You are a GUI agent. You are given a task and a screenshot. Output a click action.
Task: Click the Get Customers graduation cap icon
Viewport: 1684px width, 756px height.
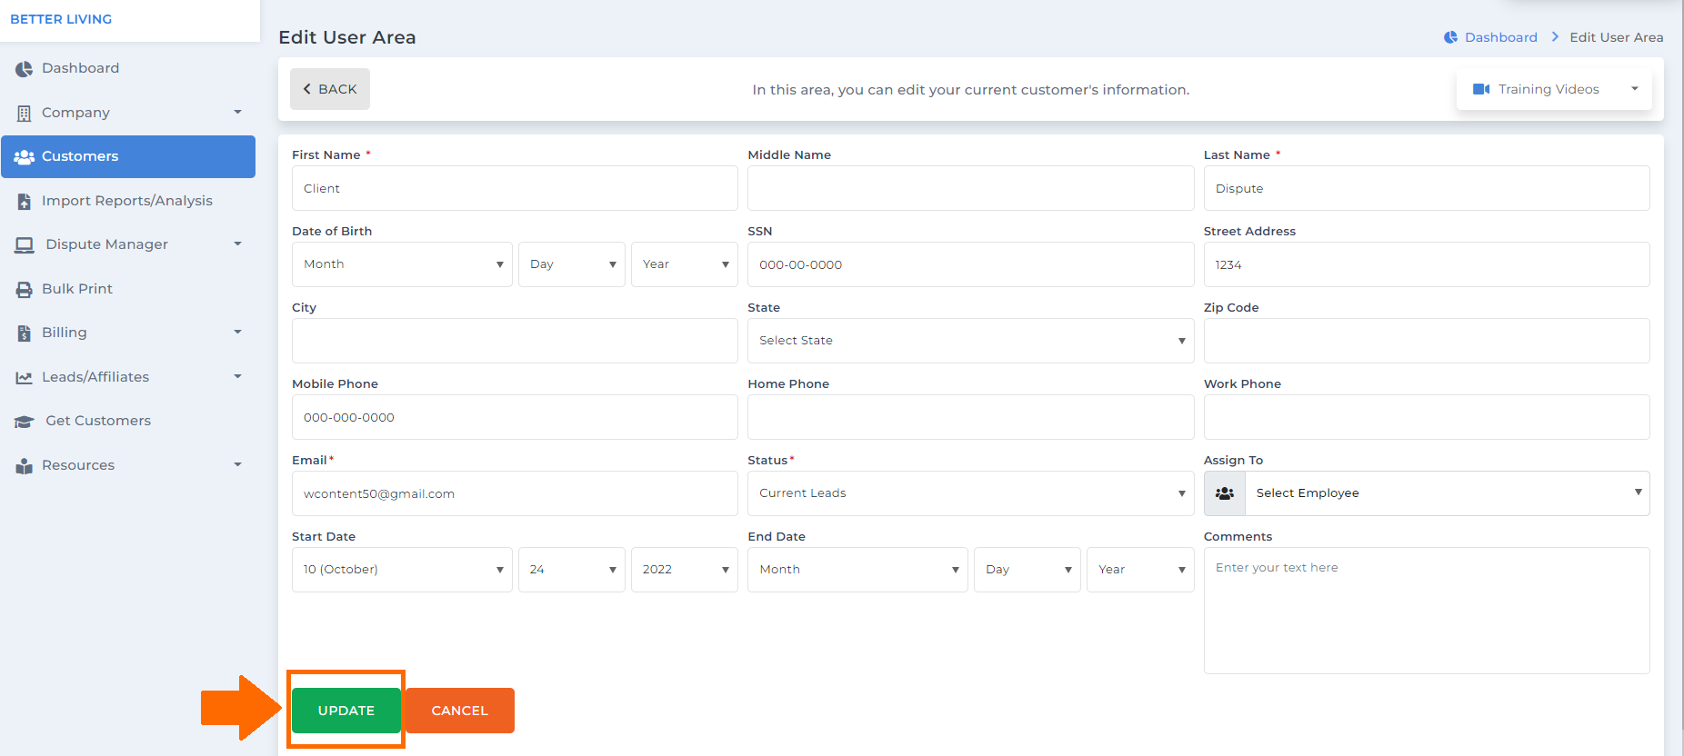25,422
